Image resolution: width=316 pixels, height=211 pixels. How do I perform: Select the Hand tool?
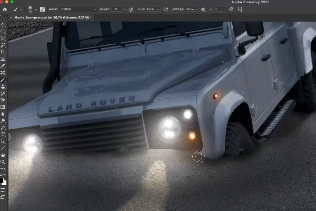tap(3, 155)
